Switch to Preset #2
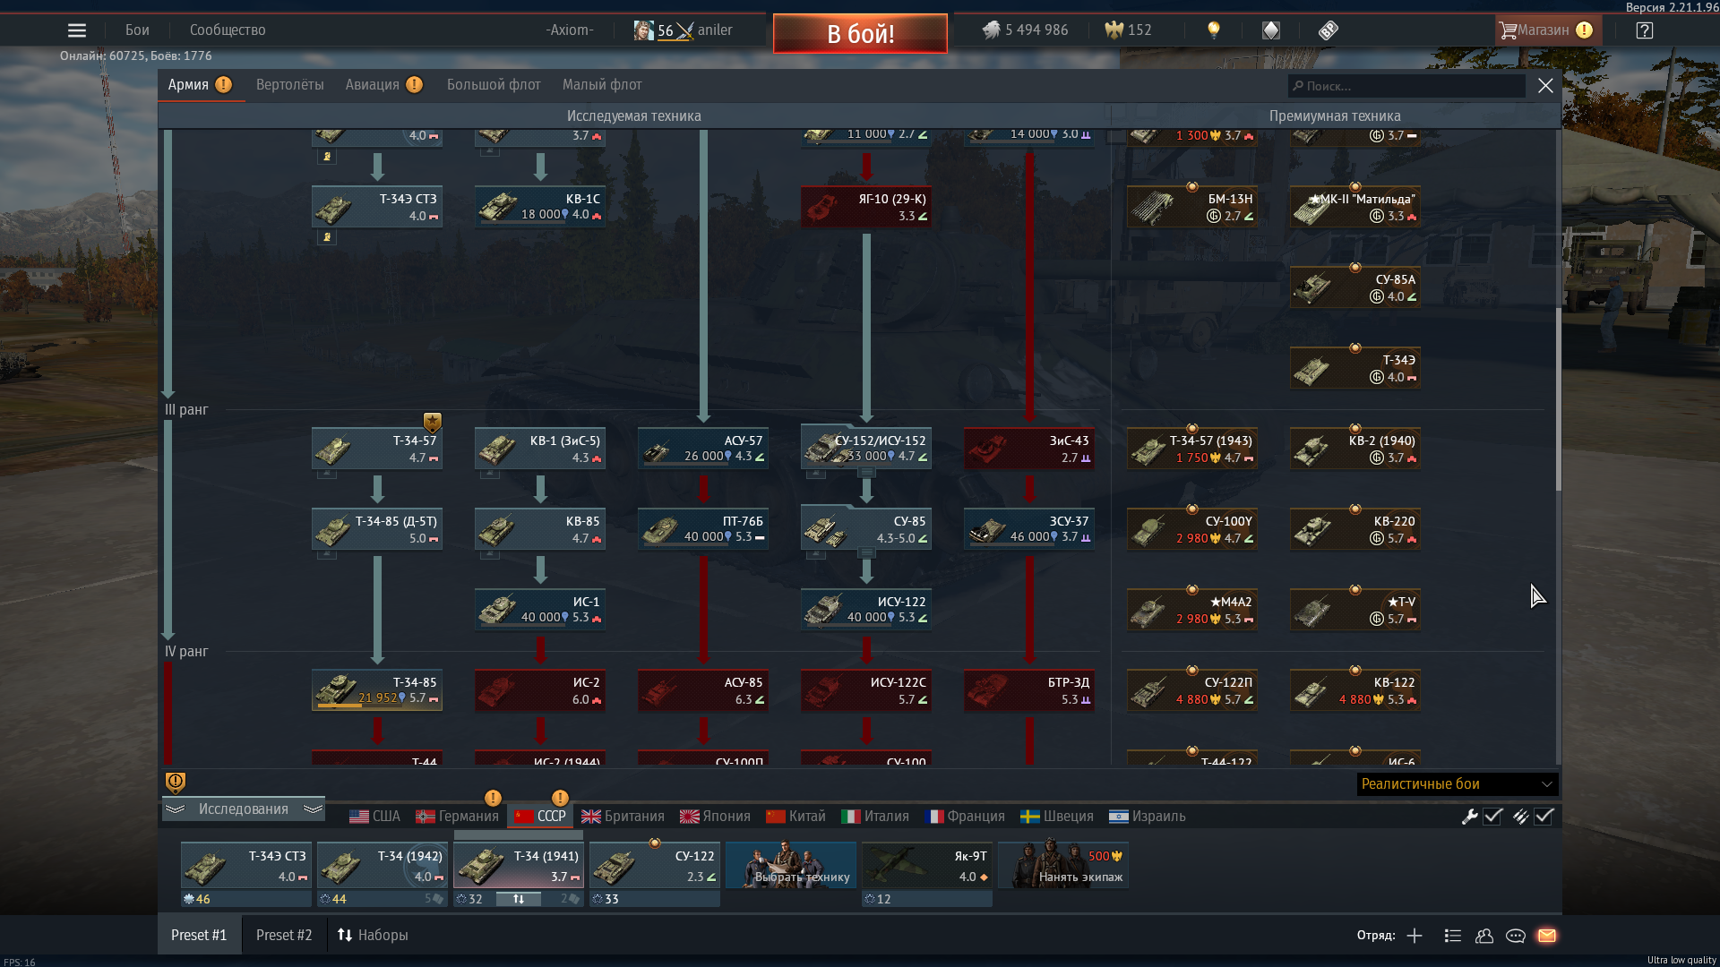The image size is (1720, 967). (x=284, y=936)
